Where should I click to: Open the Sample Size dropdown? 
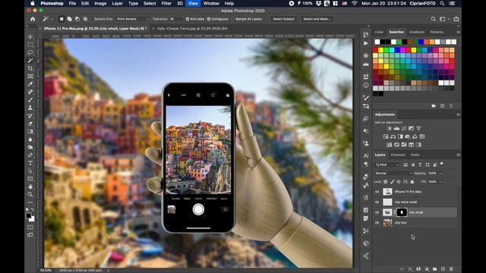tap(132, 19)
